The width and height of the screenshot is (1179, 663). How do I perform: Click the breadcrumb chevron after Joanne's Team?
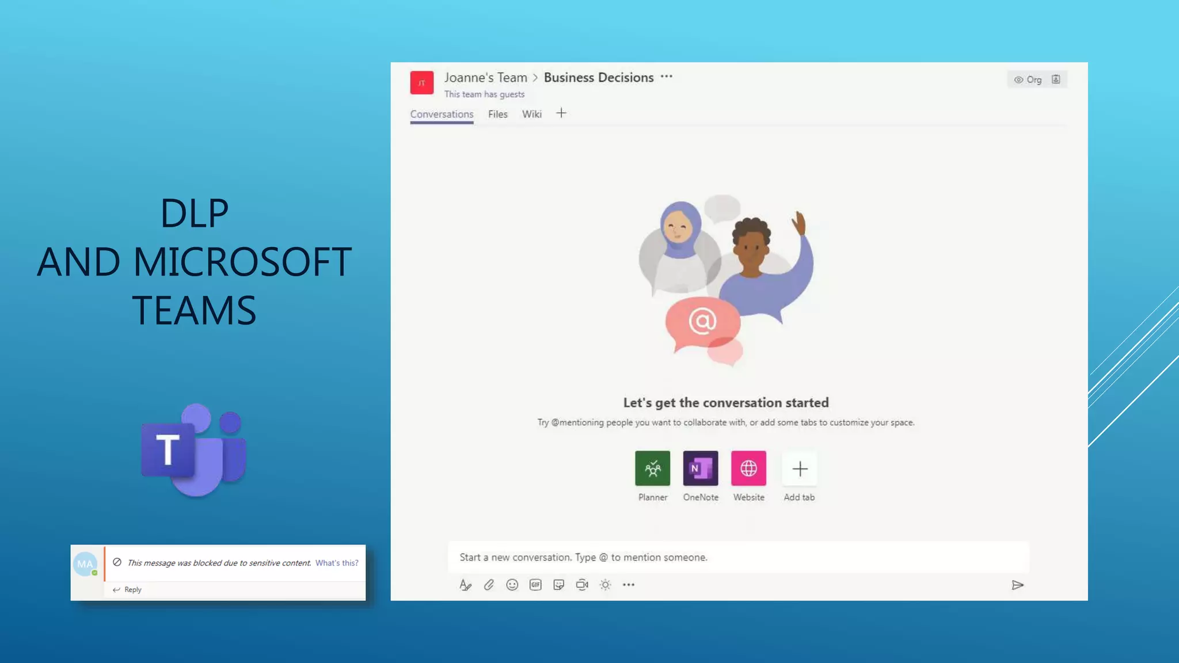pyautogui.click(x=535, y=78)
